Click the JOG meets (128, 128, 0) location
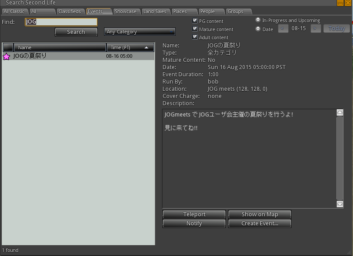 pos(237,89)
